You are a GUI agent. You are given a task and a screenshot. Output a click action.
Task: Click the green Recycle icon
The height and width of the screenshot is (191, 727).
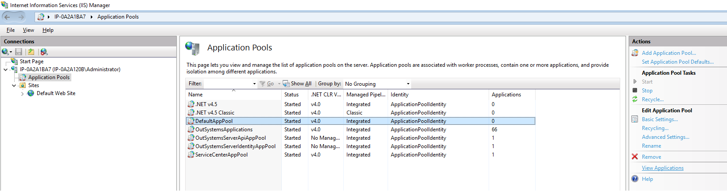(635, 99)
